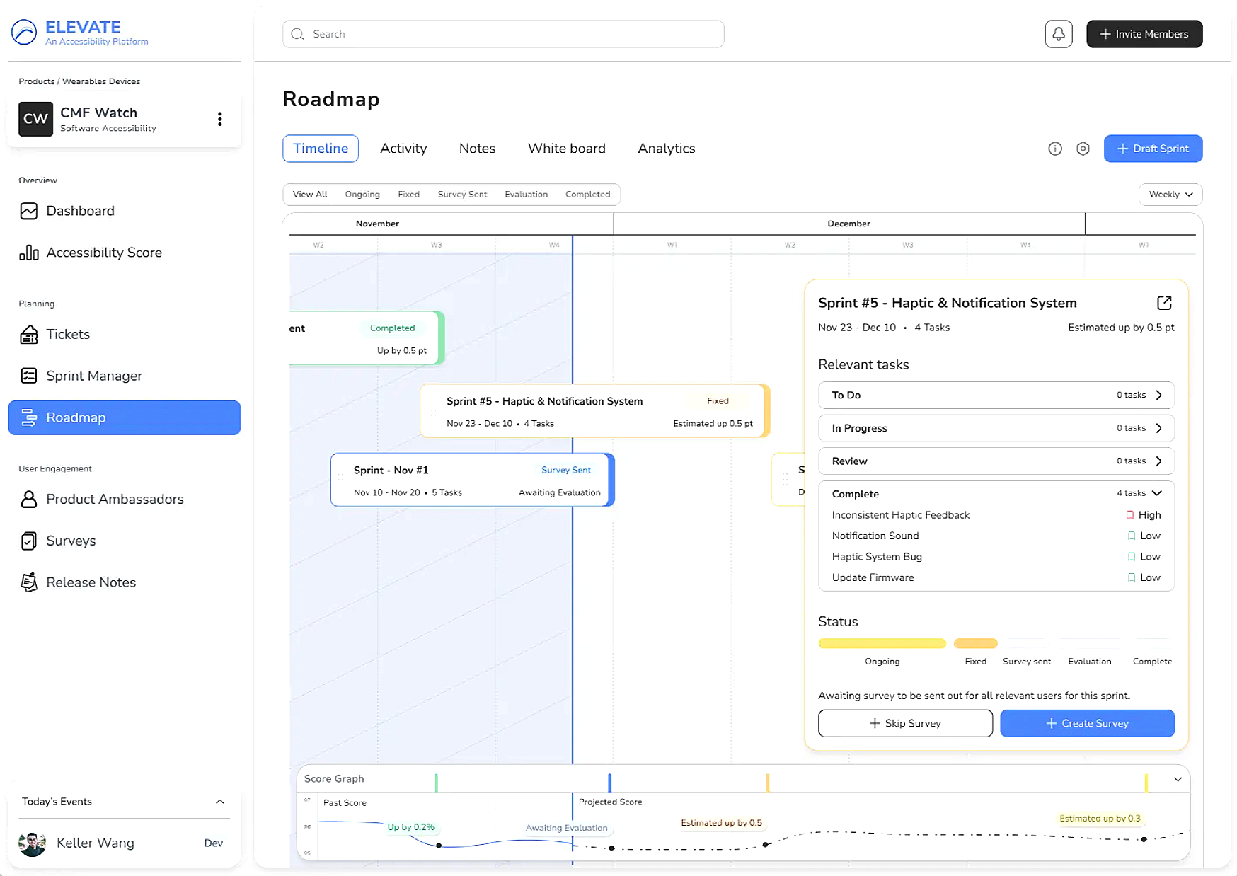Filter sprints by Evaluation
1237x876 pixels.
(x=526, y=195)
